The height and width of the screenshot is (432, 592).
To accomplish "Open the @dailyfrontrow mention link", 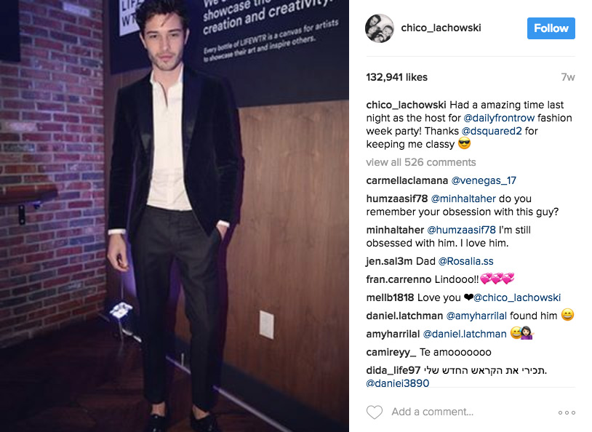I will click(499, 118).
